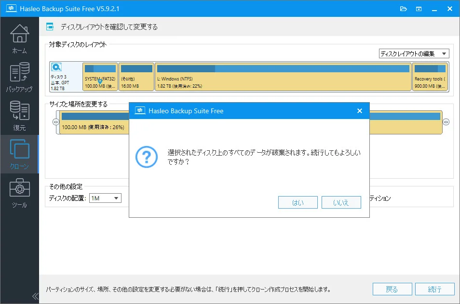Click the 続行 (Proceed) button

435,290
